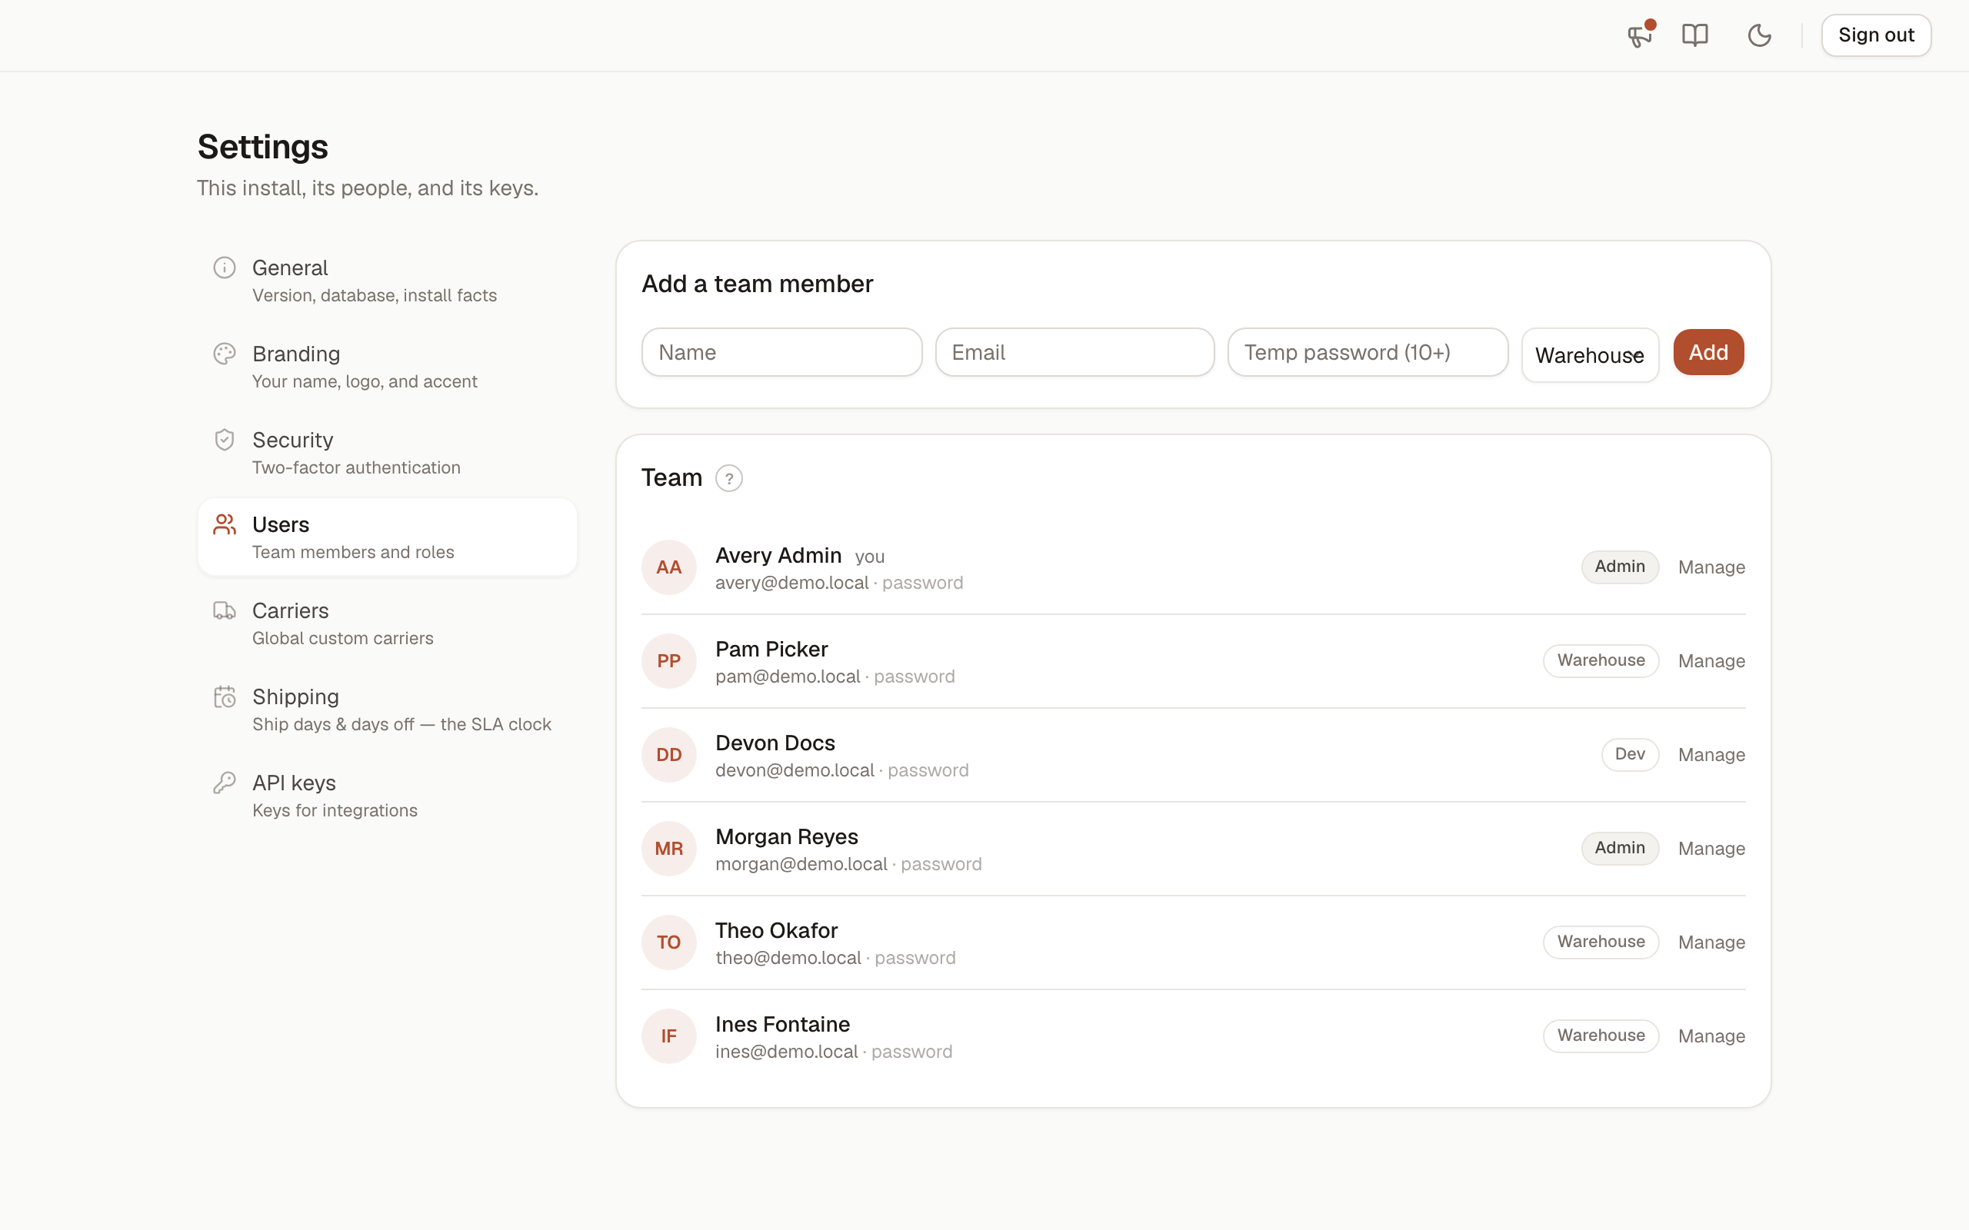Manage Ines Fontaine's account
The height and width of the screenshot is (1230, 1969).
[x=1711, y=1036]
